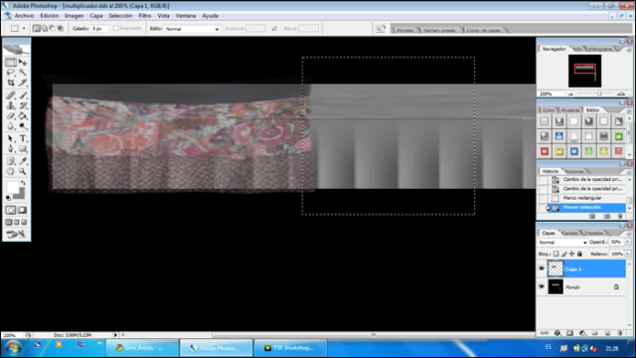Hide the Capa 1 layer

542,268
